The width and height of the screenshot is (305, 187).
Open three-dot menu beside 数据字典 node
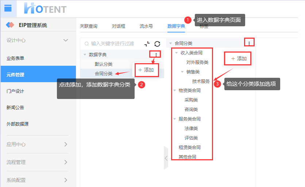pyautogui.click(x=156, y=55)
